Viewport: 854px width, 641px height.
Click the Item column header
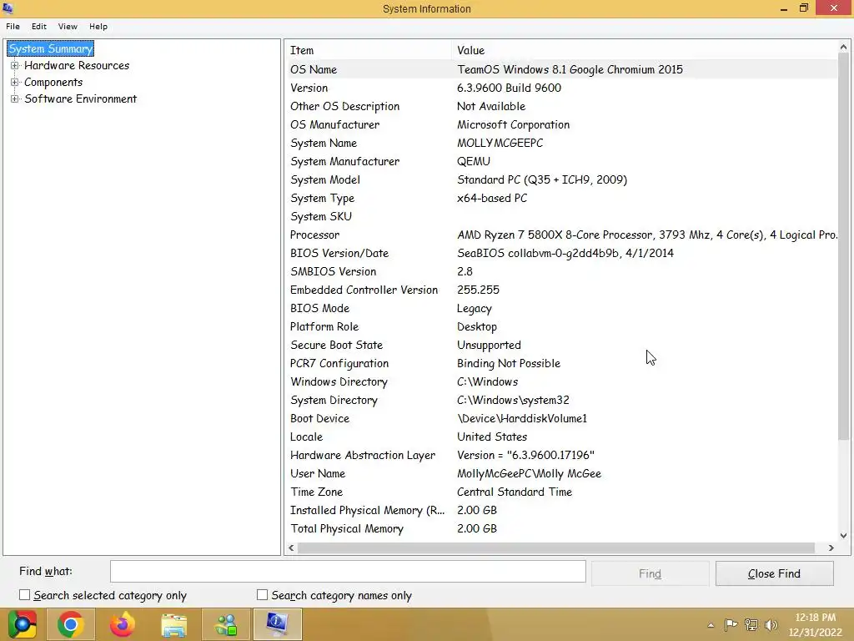pyautogui.click(x=368, y=50)
